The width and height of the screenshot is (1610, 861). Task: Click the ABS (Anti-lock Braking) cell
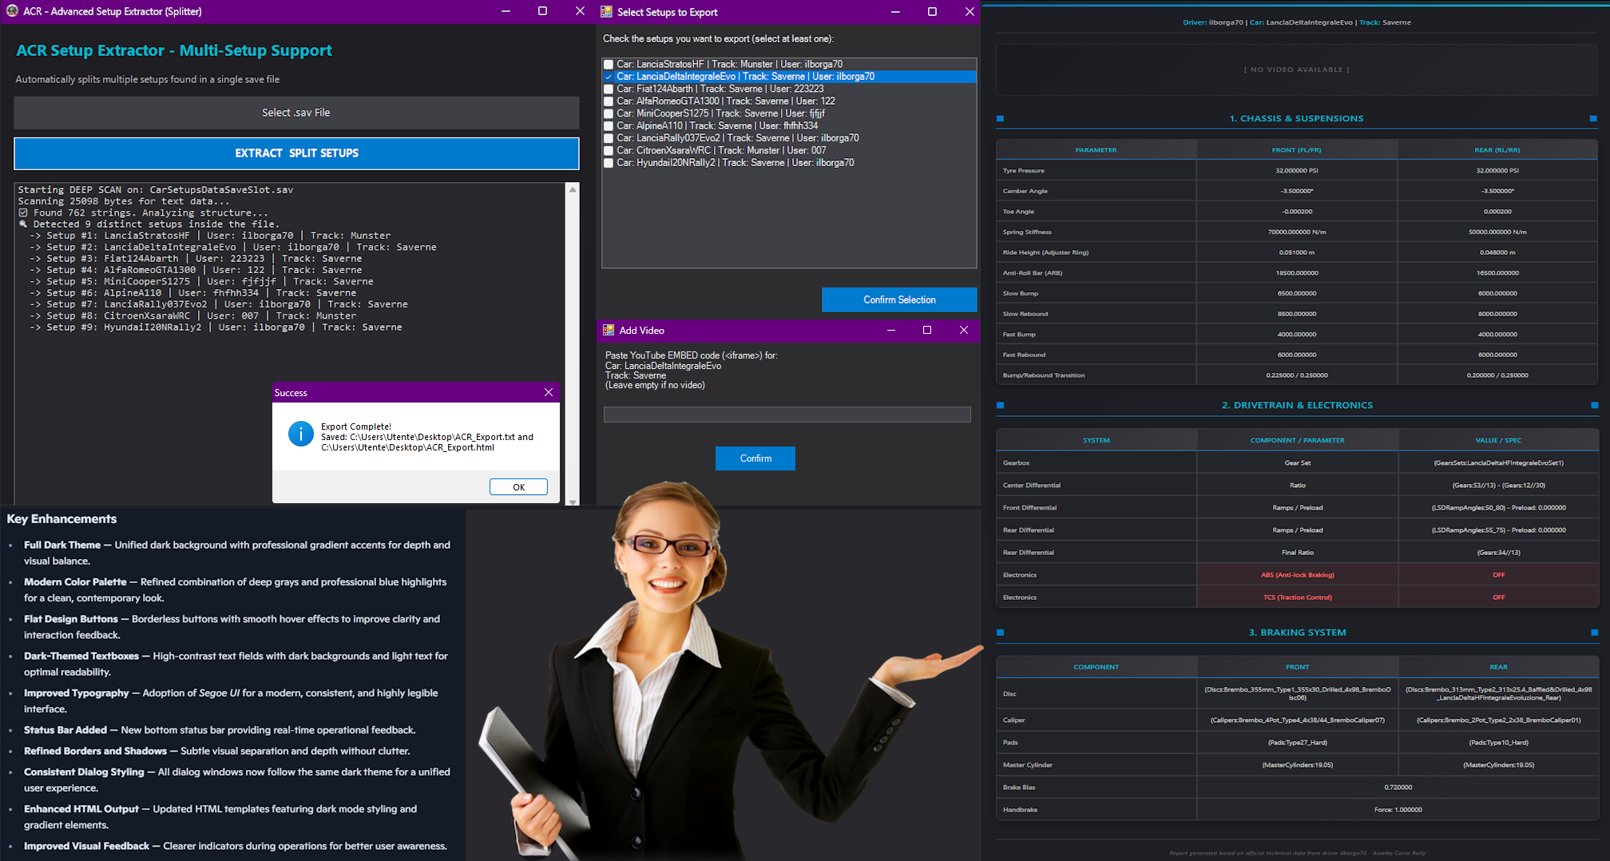click(1297, 575)
